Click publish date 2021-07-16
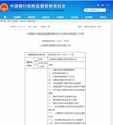 (21, 27)
